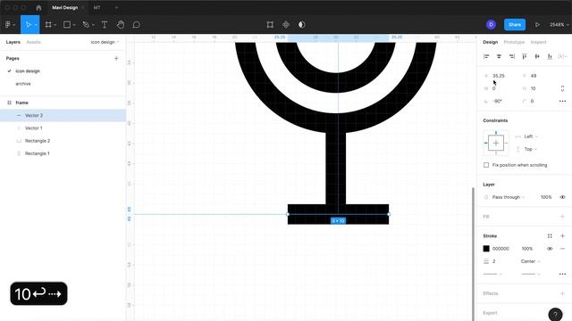Toggle stroke visibility eye icon
This screenshot has height=321, width=572.
click(x=550, y=249)
